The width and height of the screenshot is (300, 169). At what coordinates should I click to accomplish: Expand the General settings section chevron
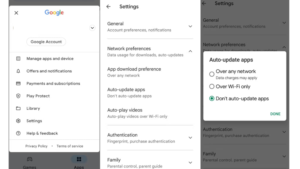click(x=190, y=26)
